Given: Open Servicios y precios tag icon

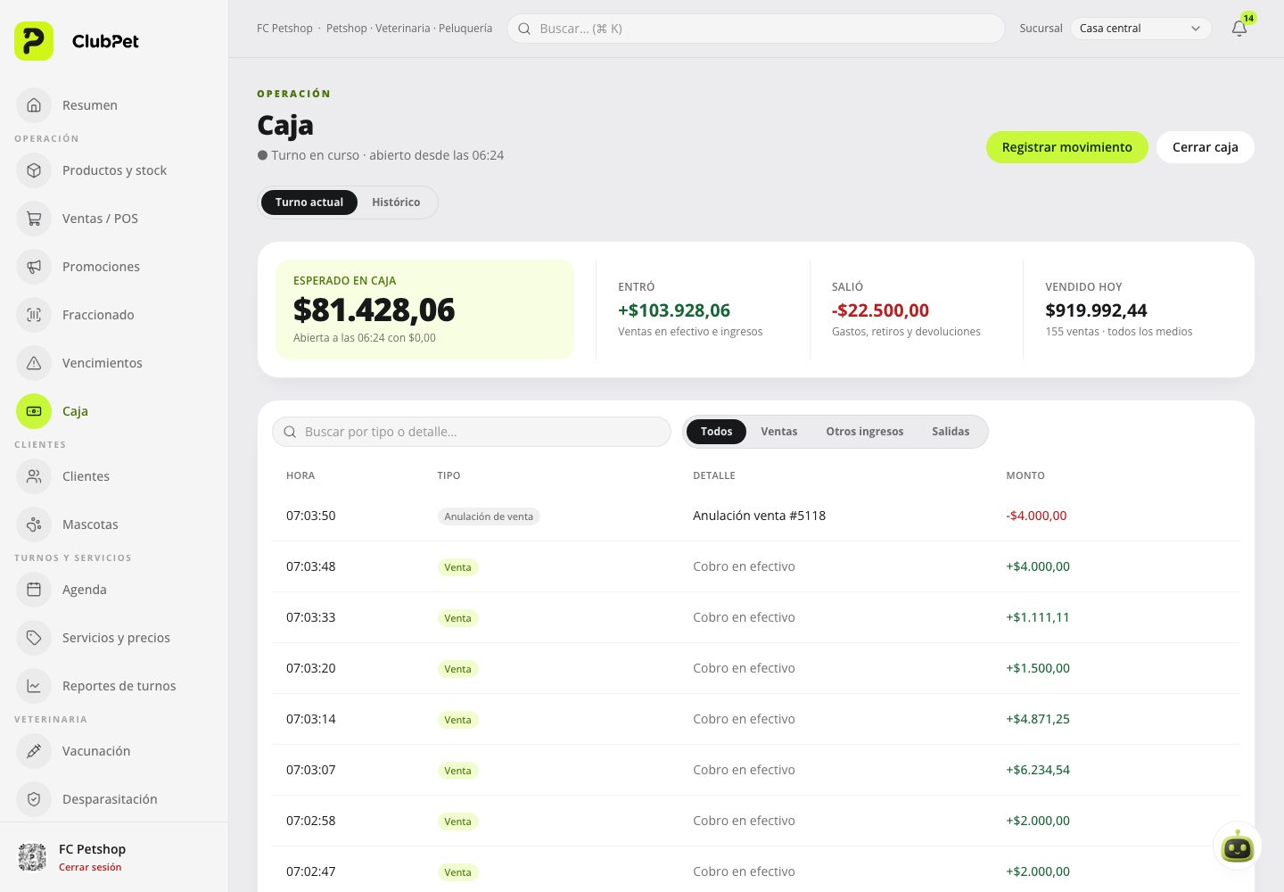Looking at the screenshot, I should pyautogui.click(x=34, y=638).
